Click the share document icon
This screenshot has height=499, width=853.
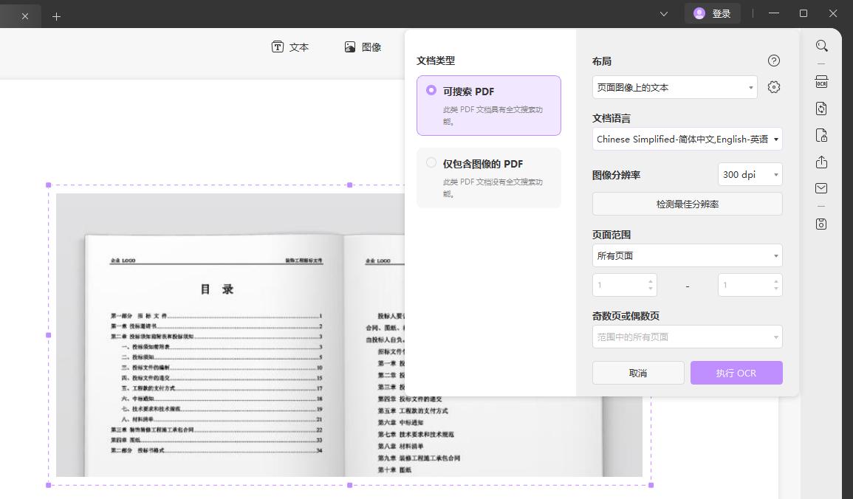(821, 162)
